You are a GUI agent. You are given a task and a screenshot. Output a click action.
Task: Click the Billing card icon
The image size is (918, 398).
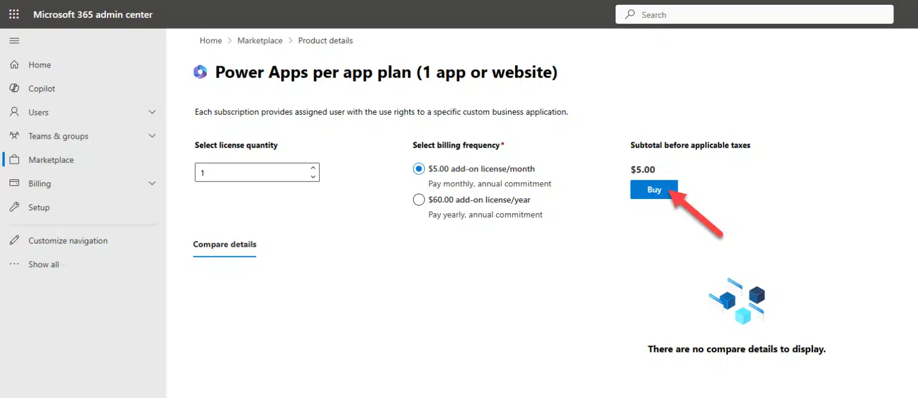point(15,183)
